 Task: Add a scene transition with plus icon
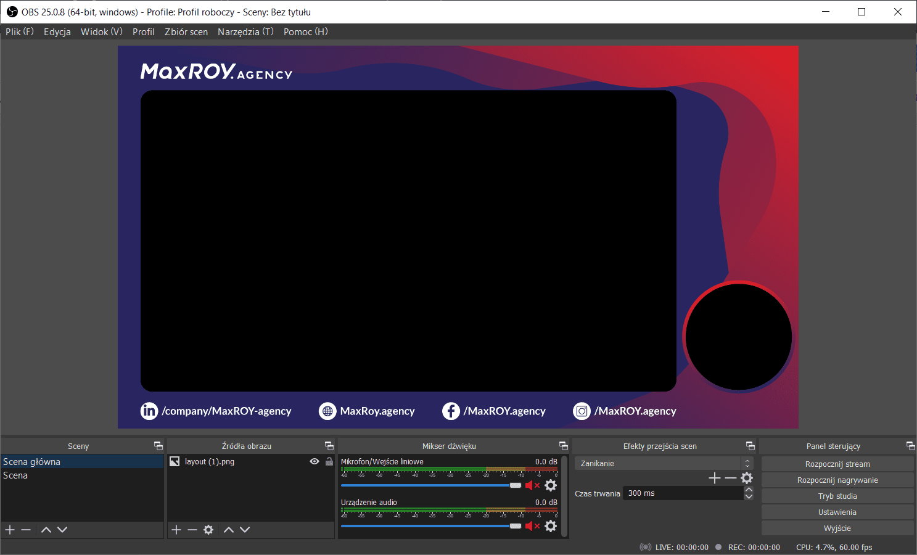tap(714, 478)
